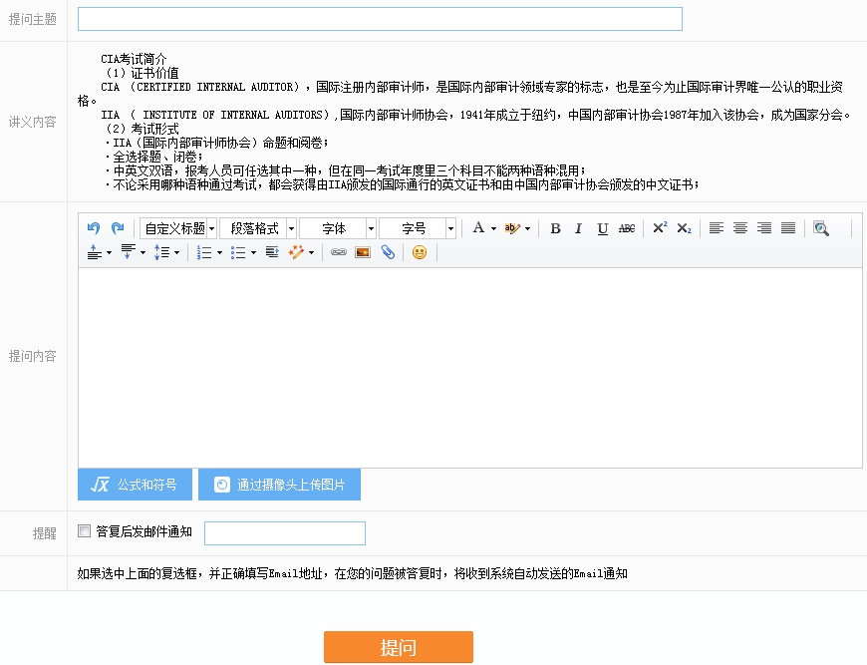Open the font color picker

pos(483,228)
